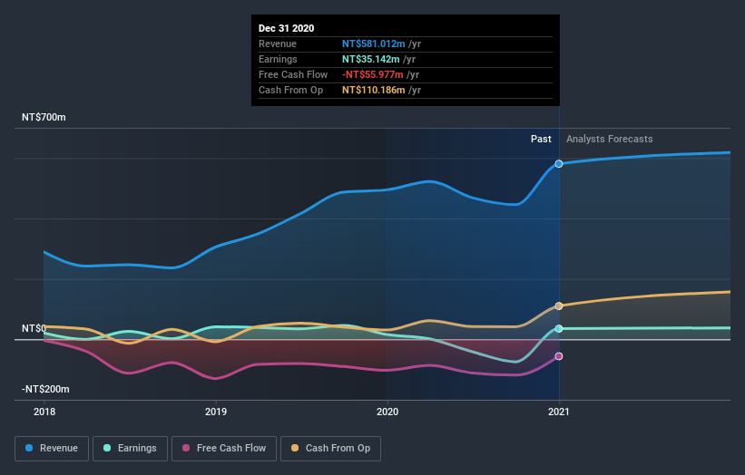
Task: Click the 'Earnings' tooltip row label
Action: 278,59
